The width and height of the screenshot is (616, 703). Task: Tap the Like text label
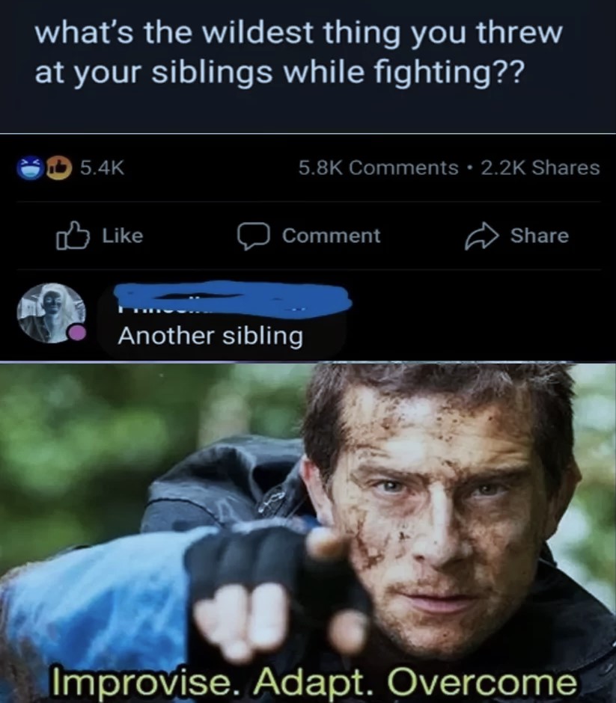point(123,236)
